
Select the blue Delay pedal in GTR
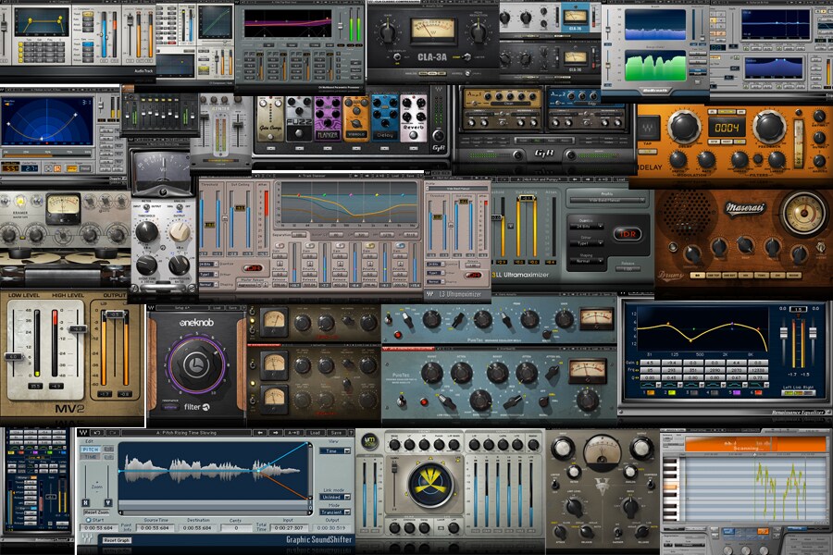point(385,119)
